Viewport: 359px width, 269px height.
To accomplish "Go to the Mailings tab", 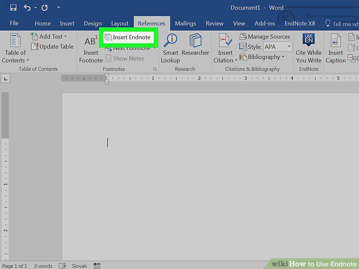I will click(x=185, y=24).
